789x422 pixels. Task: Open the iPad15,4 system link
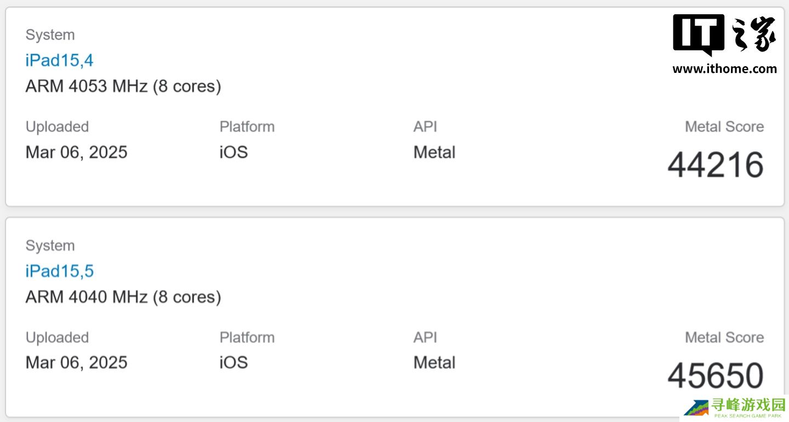[x=59, y=60]
